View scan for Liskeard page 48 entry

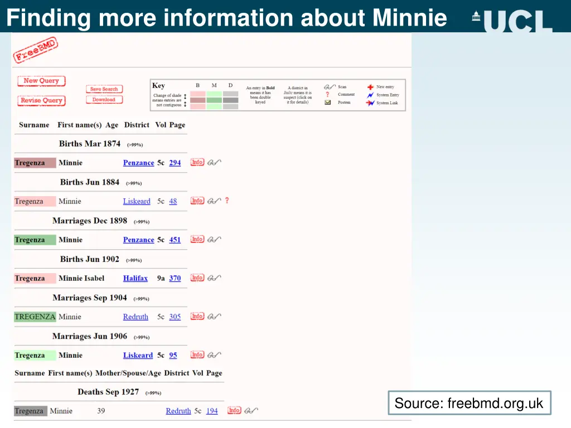(x=214, y=201)
